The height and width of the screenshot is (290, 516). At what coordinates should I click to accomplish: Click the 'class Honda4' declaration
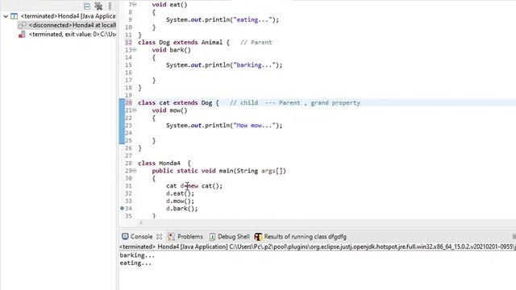(x=164, y=164)
